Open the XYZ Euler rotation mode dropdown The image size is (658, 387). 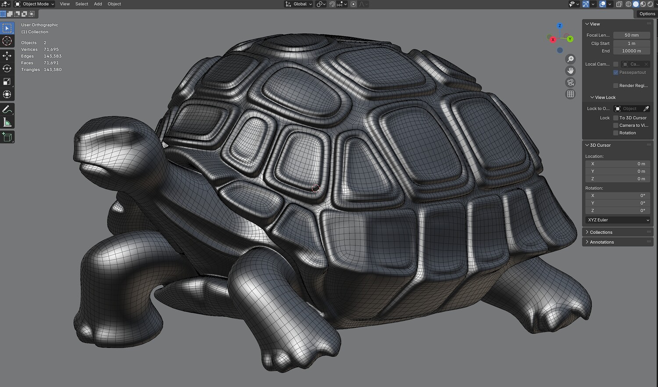[618, 220]
